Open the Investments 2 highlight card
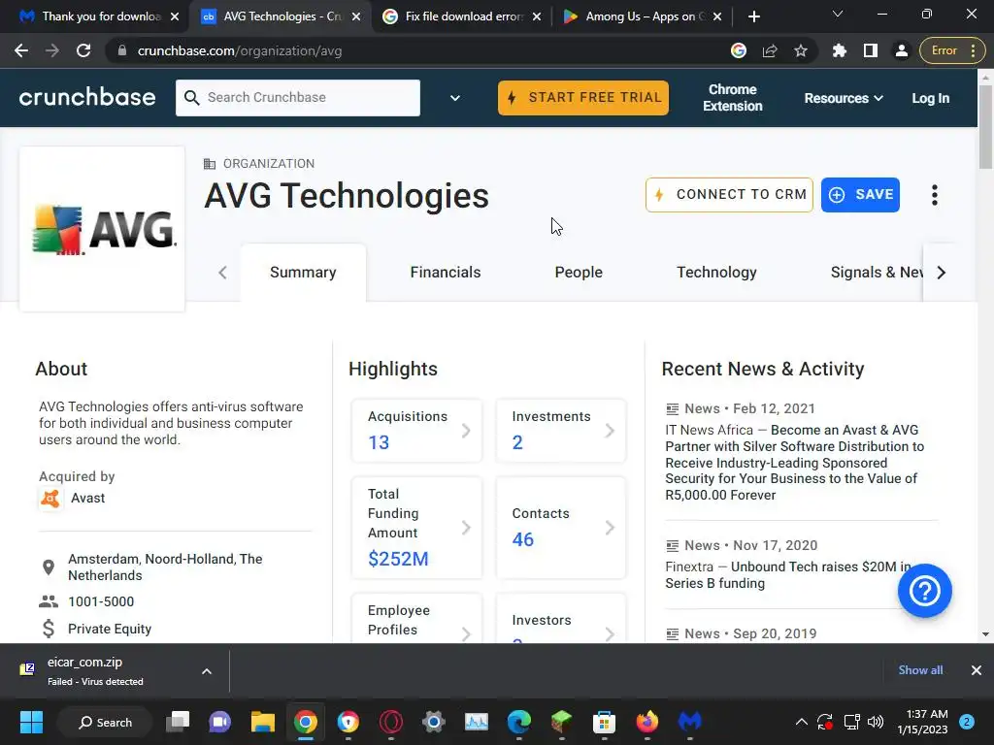 click(561, 430)
